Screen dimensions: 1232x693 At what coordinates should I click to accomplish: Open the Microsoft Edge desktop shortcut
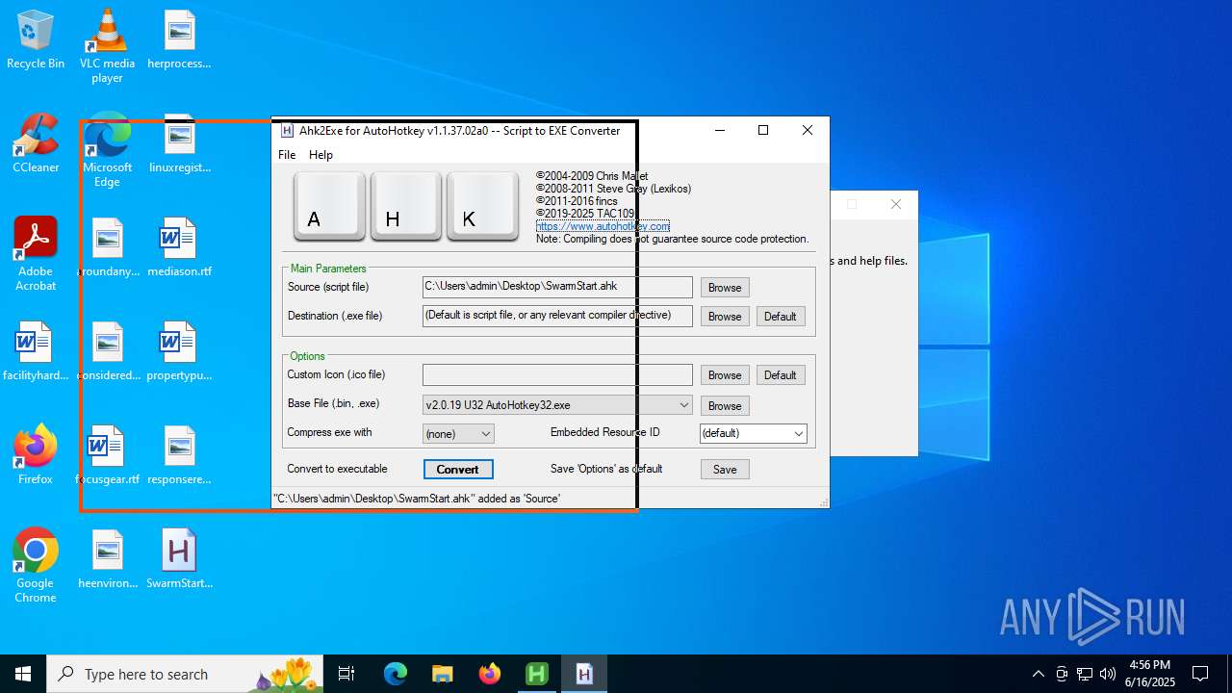tap(107, 150)
